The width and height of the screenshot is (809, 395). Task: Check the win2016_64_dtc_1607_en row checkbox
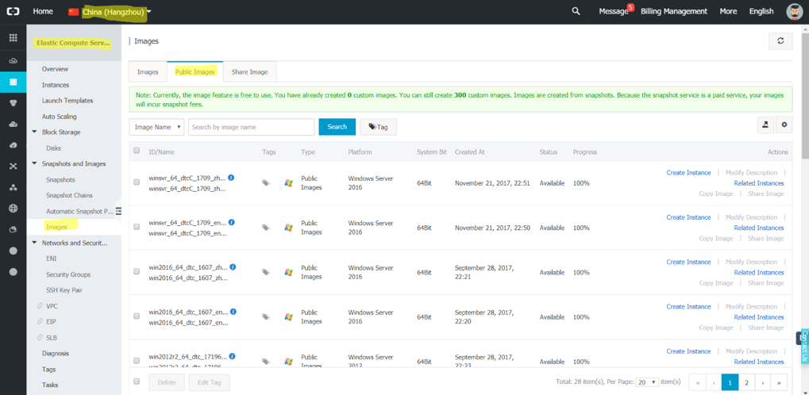coord(137,316)
